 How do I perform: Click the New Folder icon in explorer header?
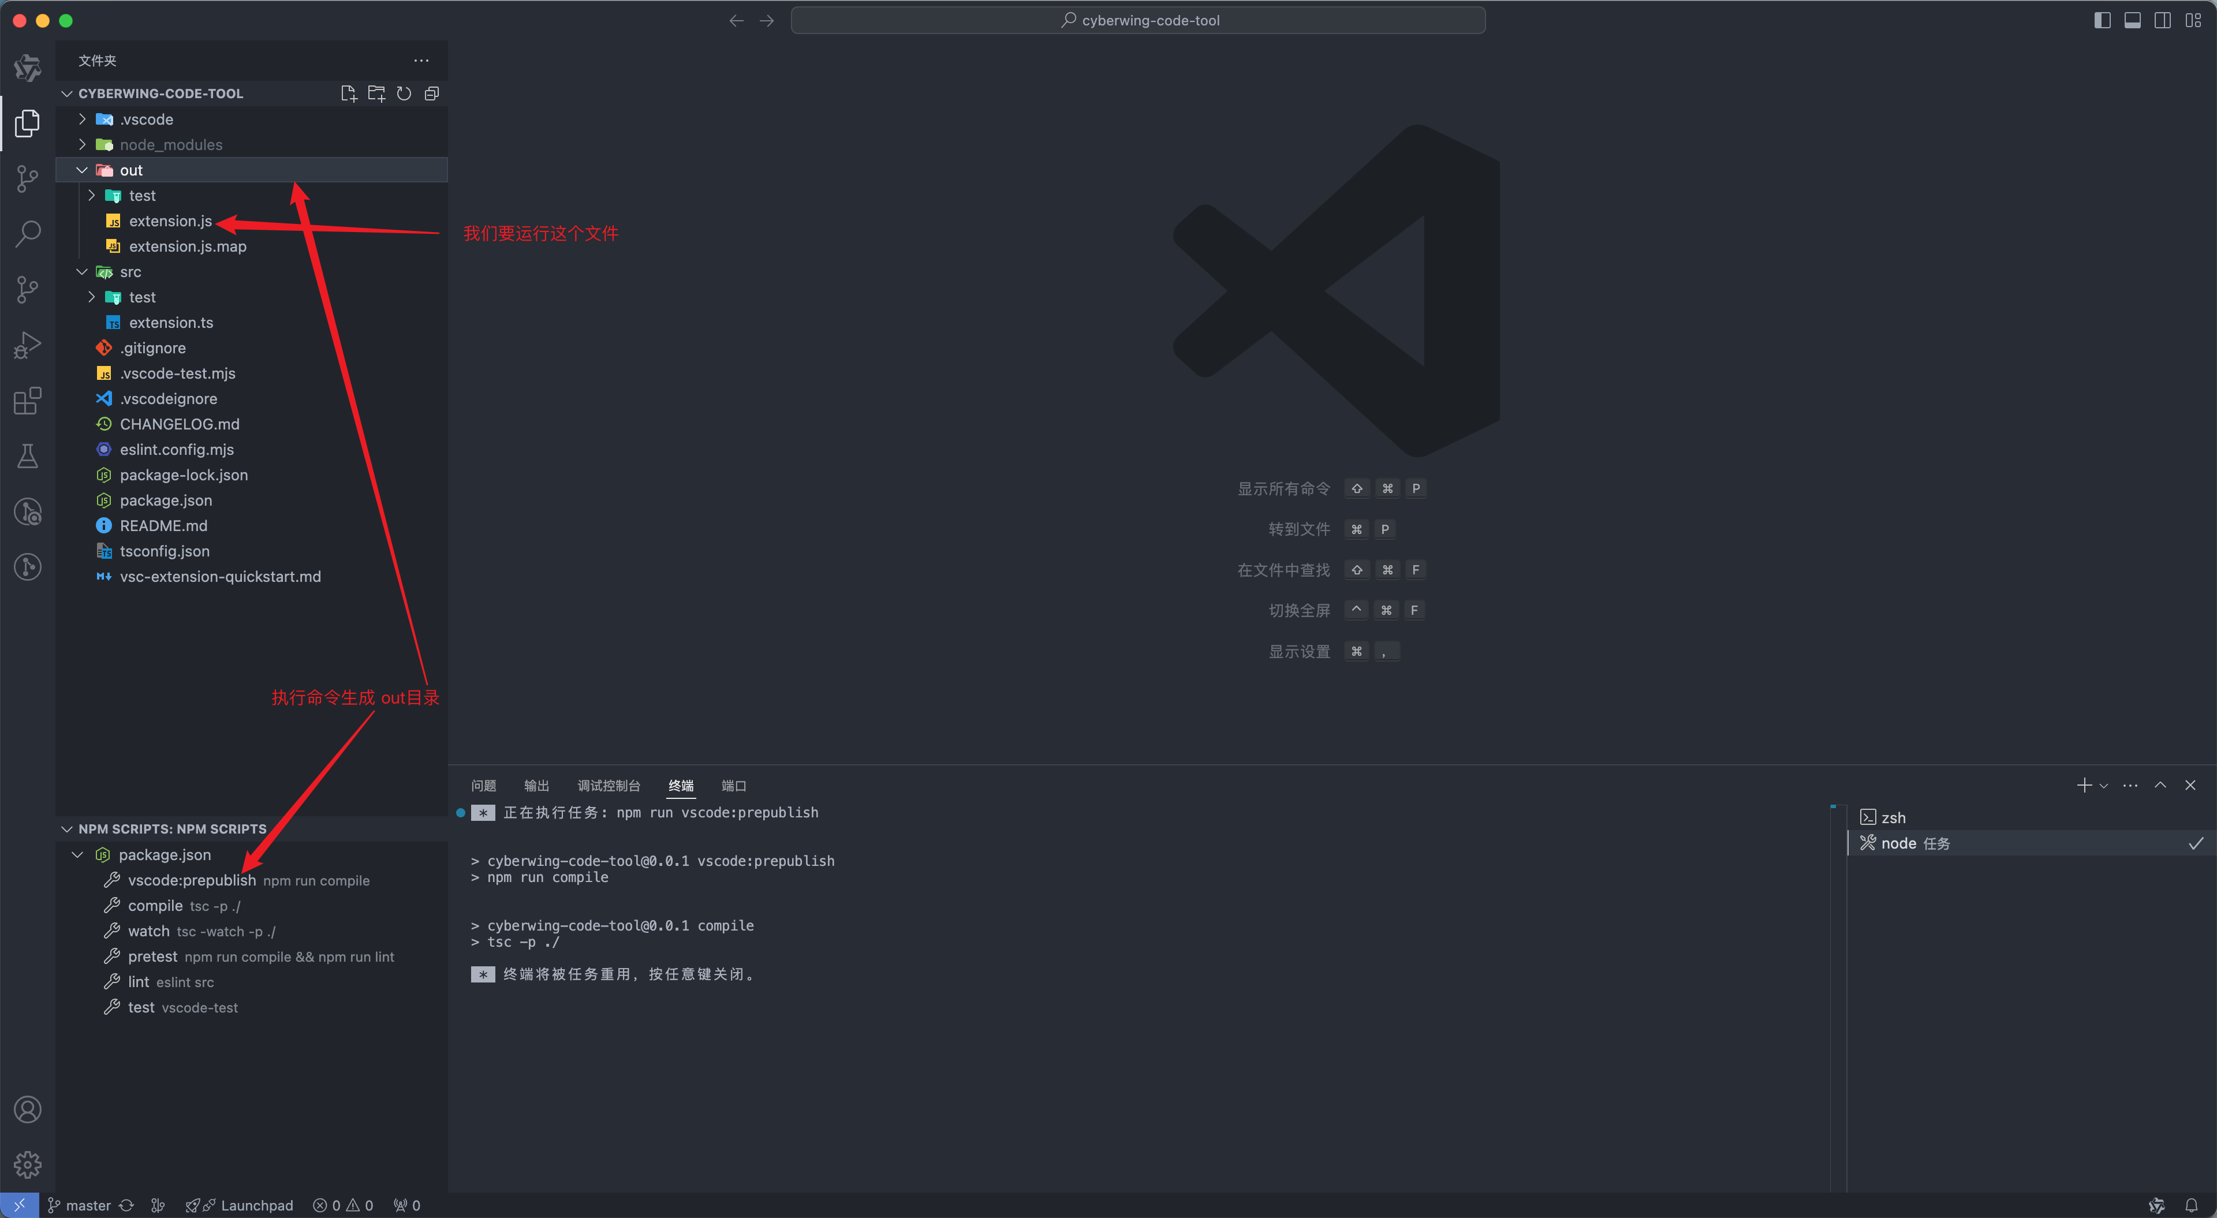tap(376, 93)
